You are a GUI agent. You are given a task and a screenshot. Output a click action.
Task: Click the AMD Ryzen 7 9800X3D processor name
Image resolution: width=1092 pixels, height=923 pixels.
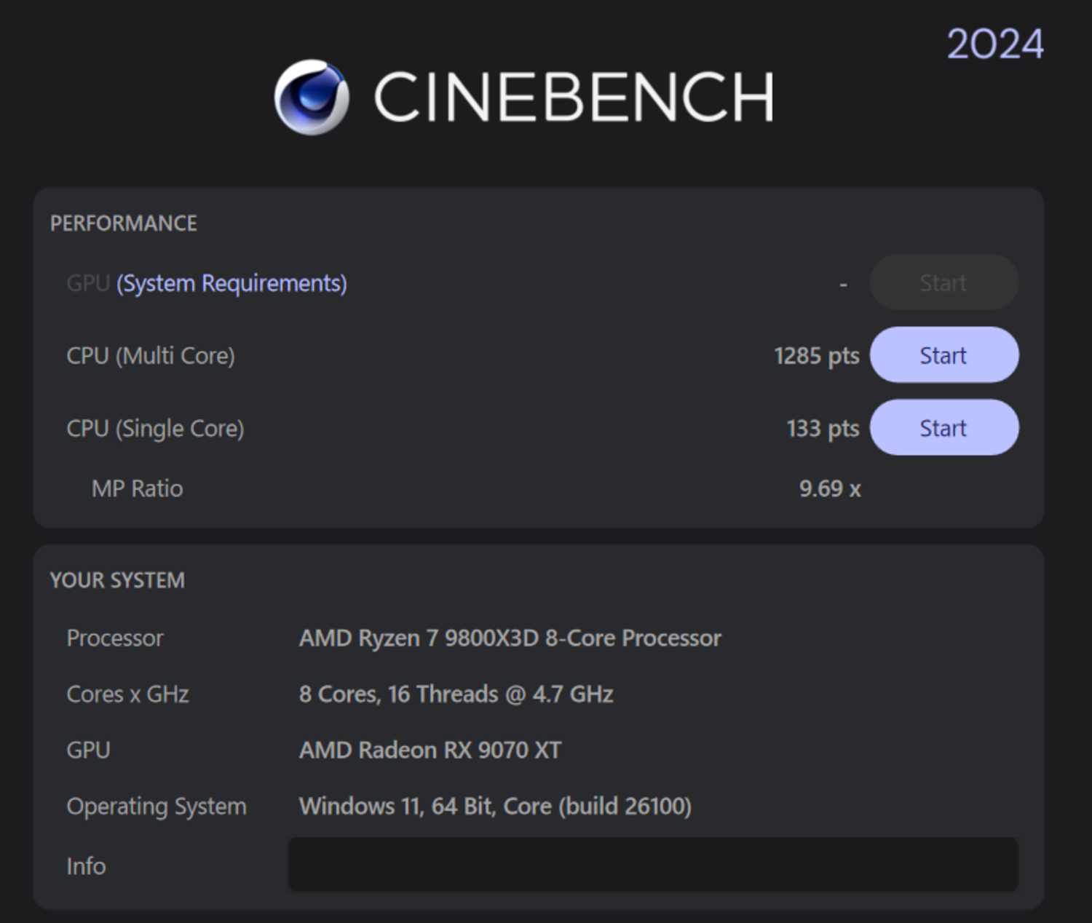510,638
